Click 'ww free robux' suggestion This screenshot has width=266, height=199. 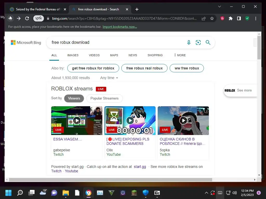(x=187, y=68)
